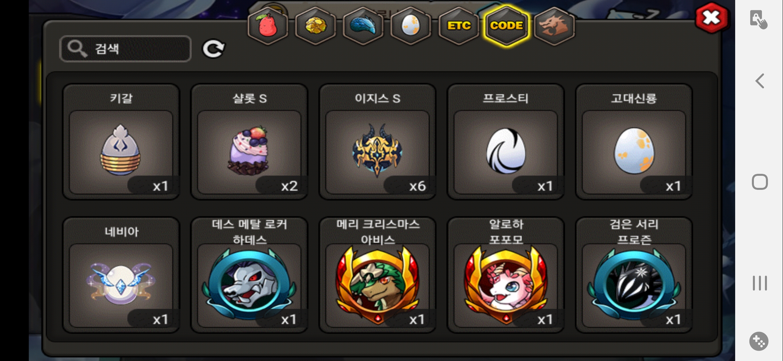Open the game controller tool icon
This screenshot has width=783, height=361.
click(x=759, y=341)
